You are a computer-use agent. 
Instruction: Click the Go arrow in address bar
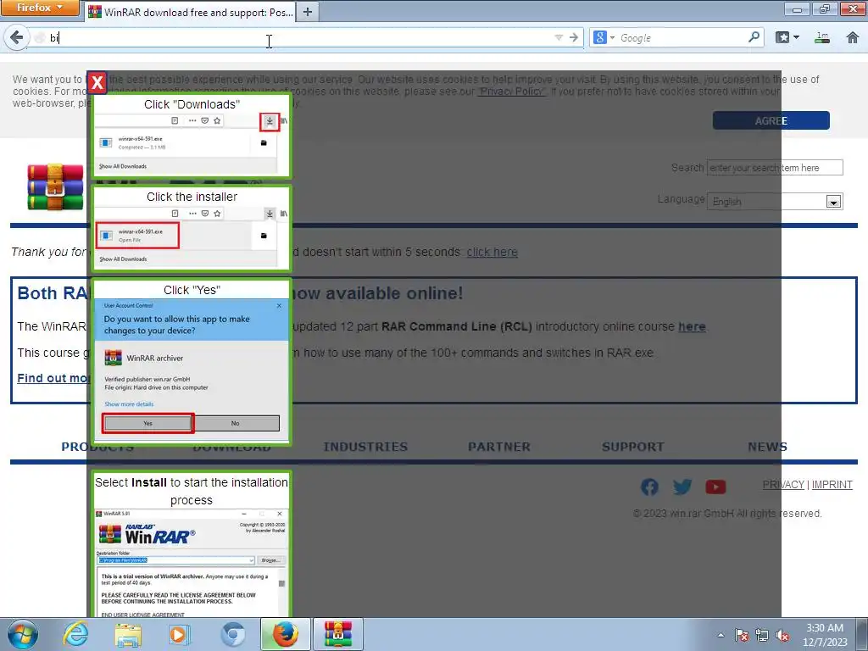click(x=574, y=37)
